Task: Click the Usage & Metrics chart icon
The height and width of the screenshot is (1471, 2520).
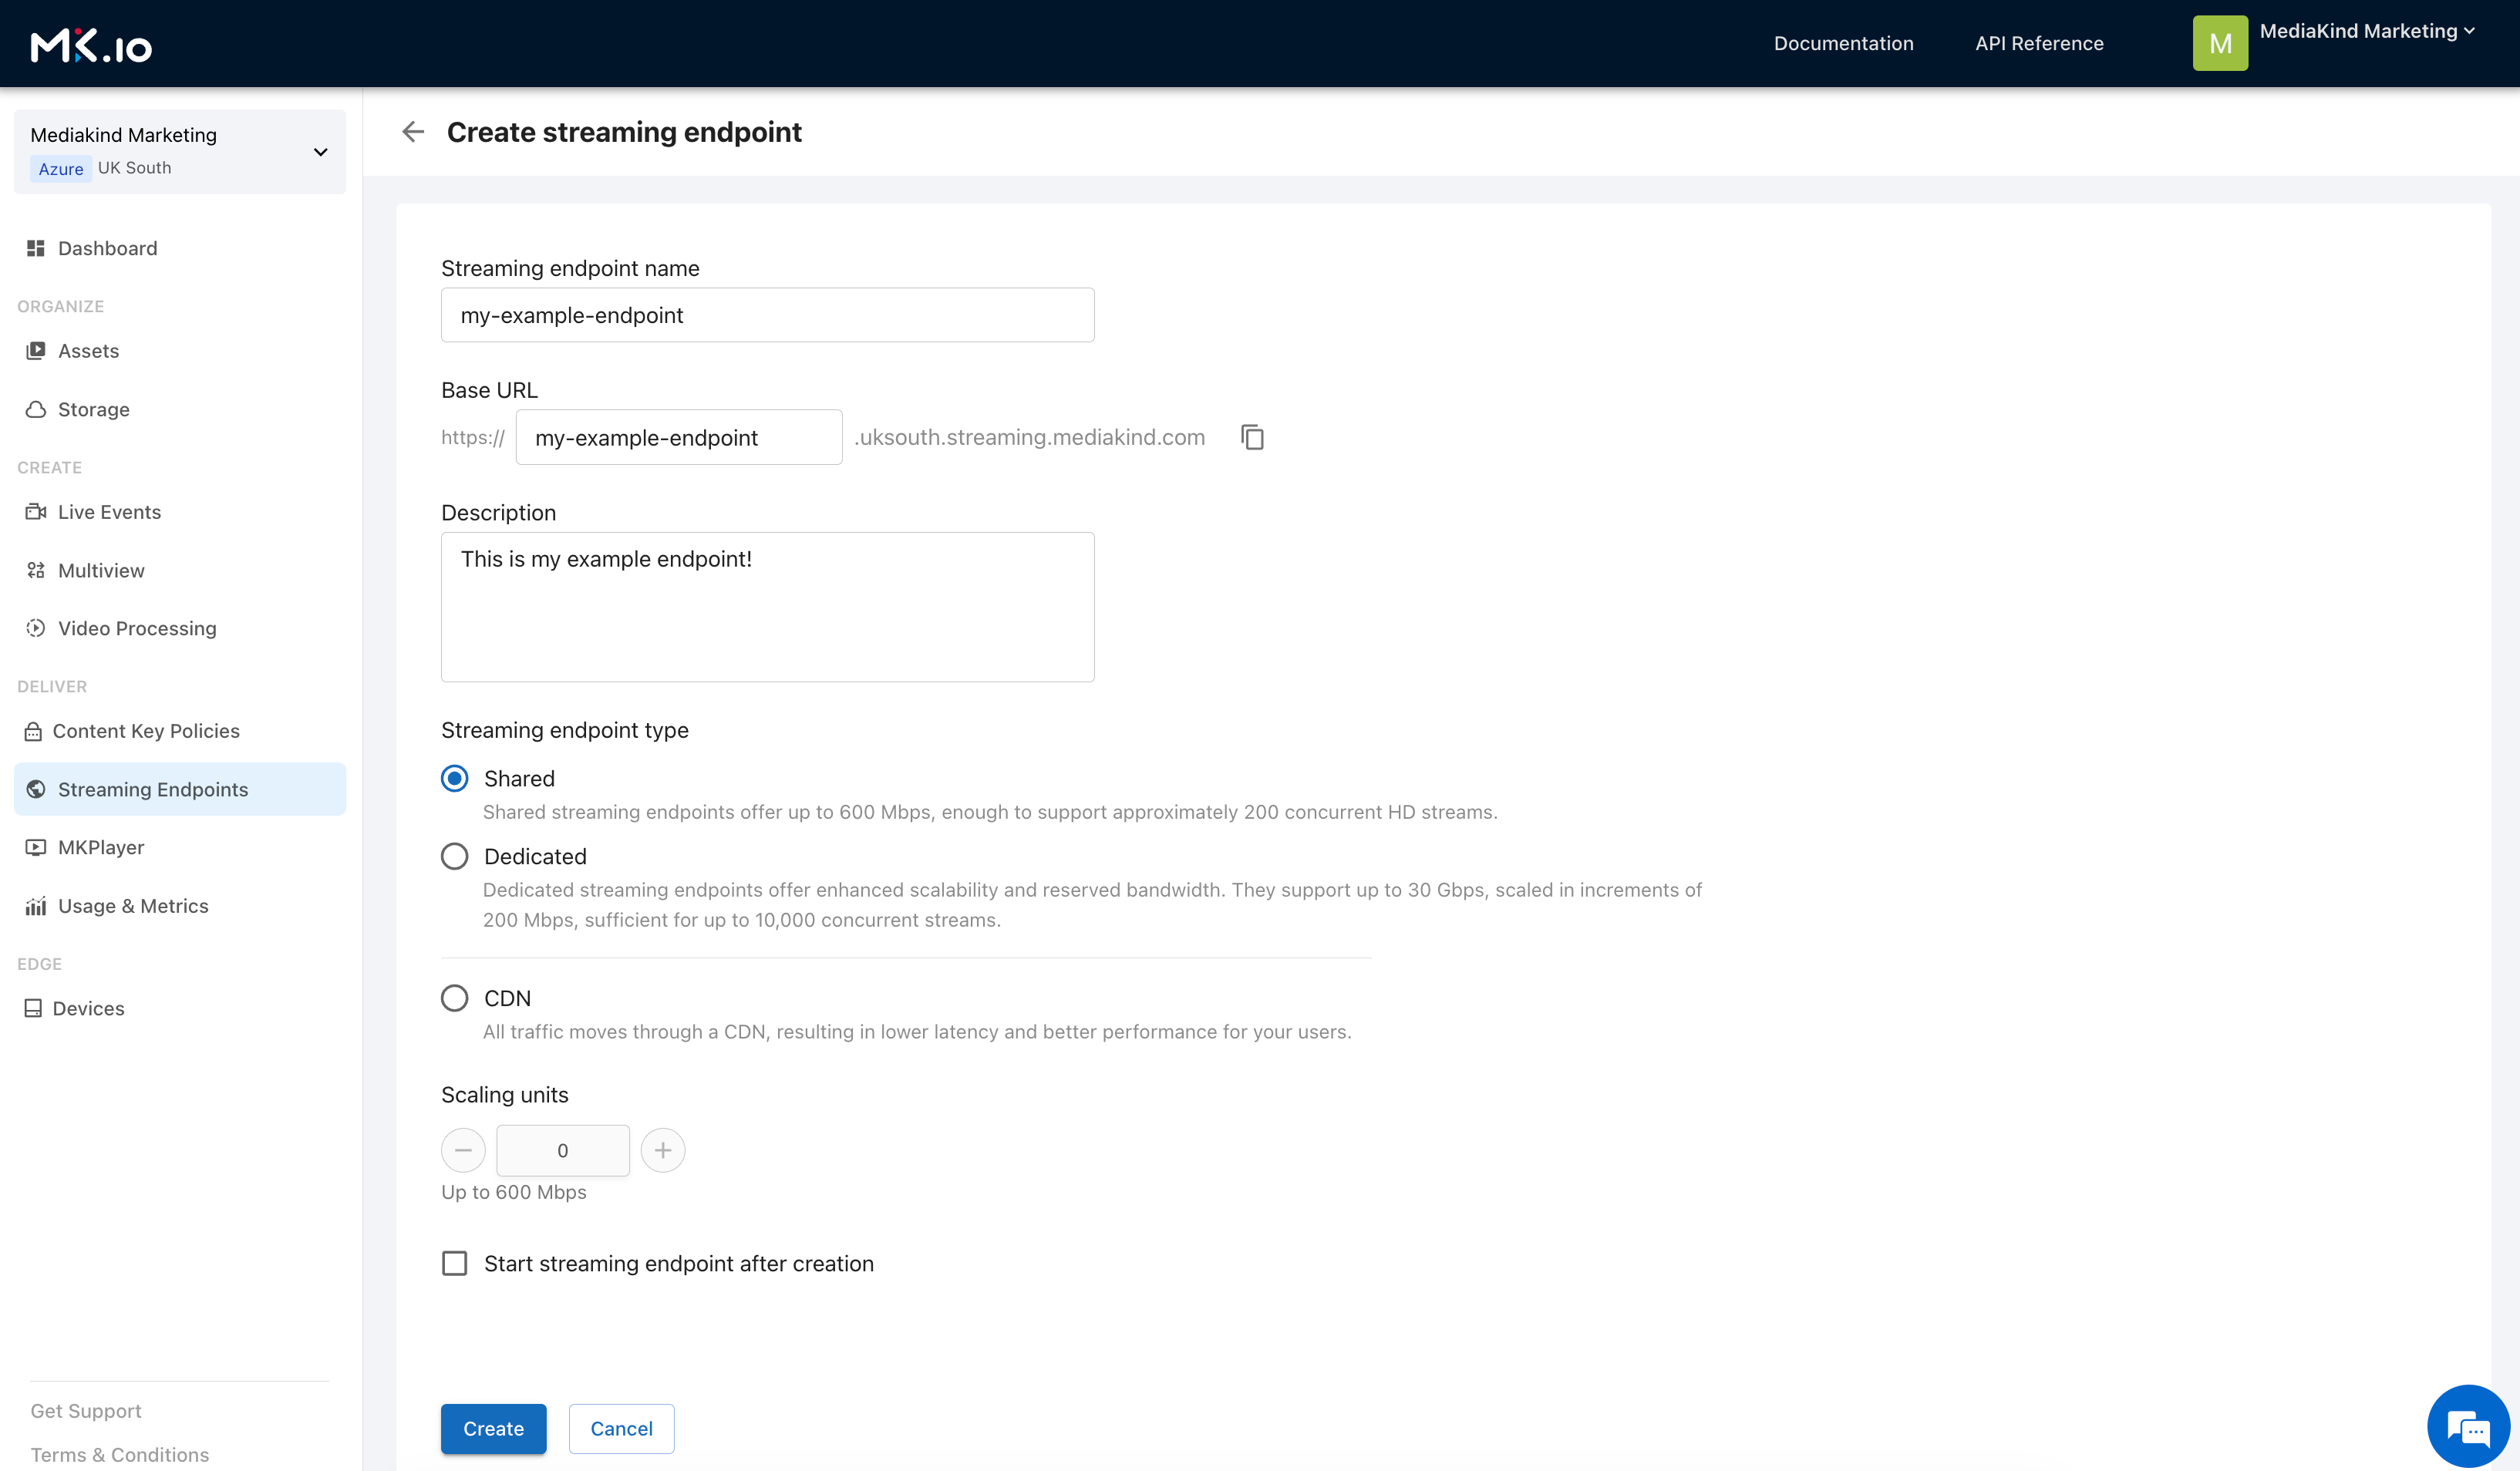Action: pyautogui.click(x=36, y=906)
